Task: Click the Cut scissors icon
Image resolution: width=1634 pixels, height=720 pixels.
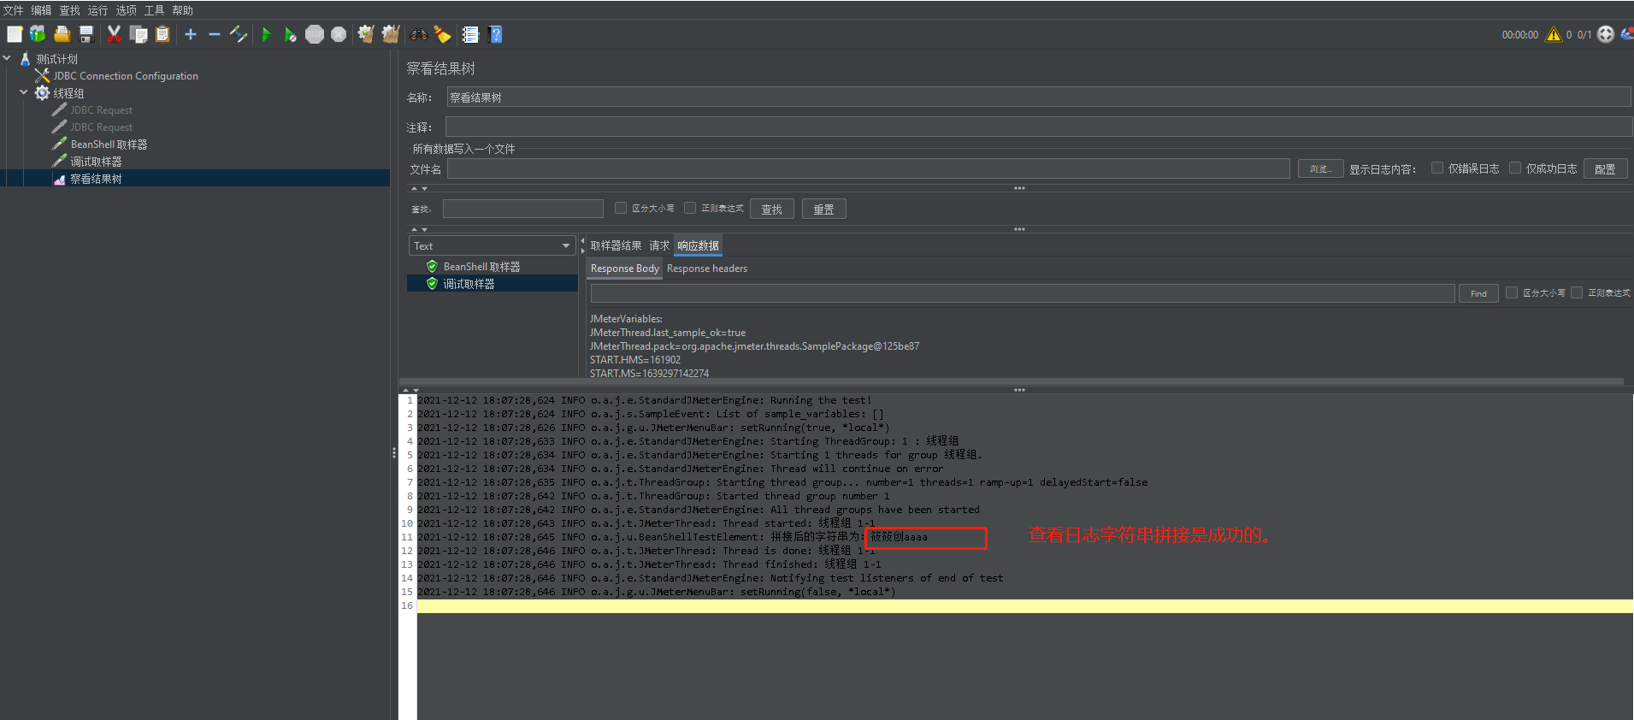Action: (x=114, y=34)
